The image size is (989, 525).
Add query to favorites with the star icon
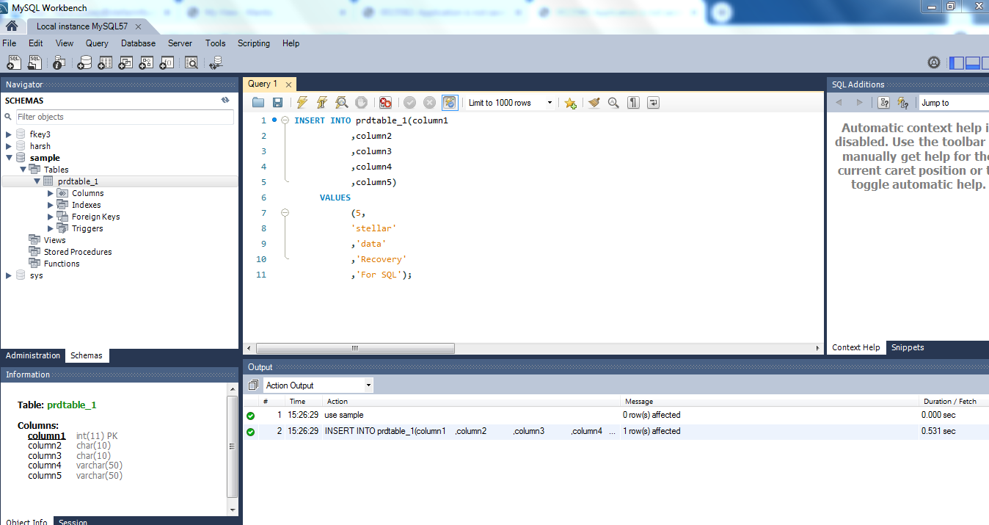[x=570, y=103]
